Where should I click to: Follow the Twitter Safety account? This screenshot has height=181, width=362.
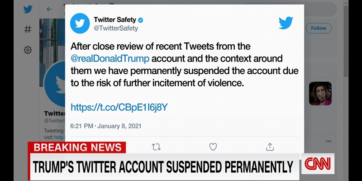(x=319, y=28)
